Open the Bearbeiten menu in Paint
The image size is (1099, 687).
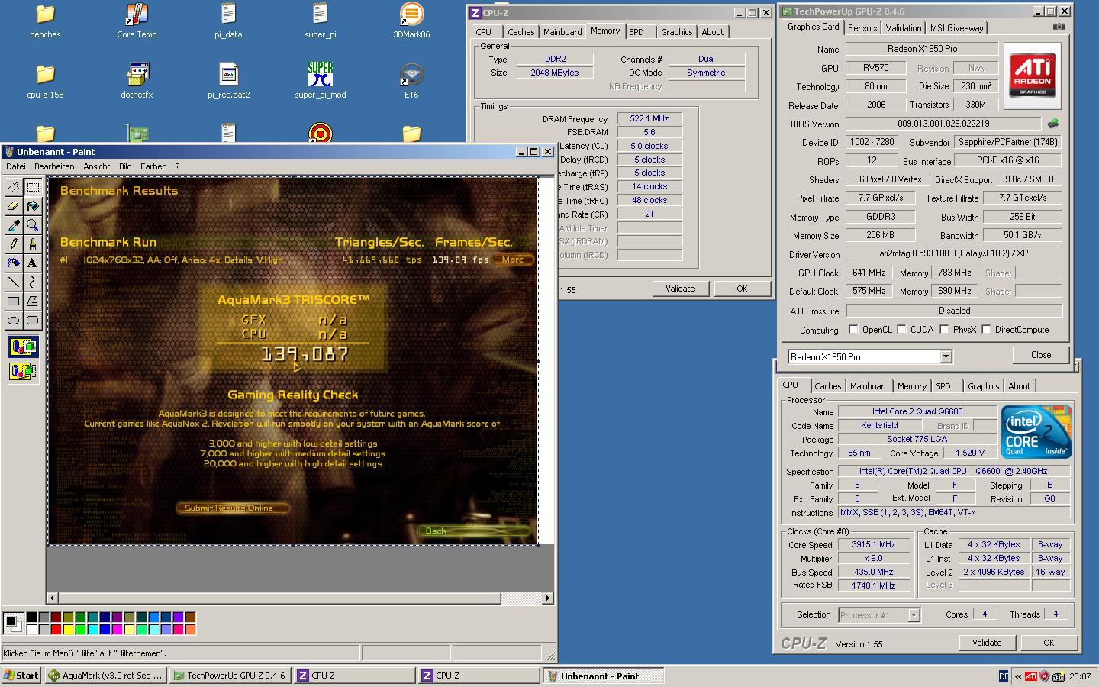54,166
